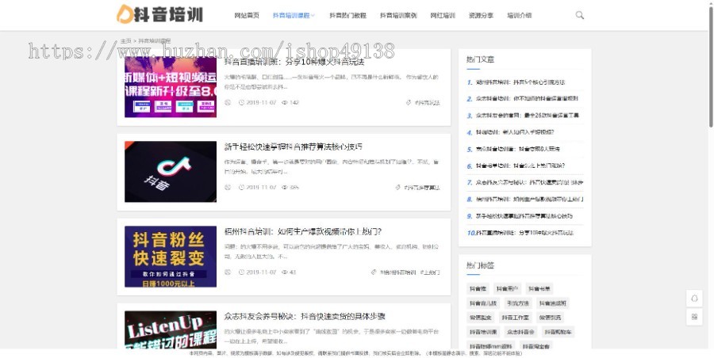Open hot article number 5 in 热门文章

tap(518, 149)
